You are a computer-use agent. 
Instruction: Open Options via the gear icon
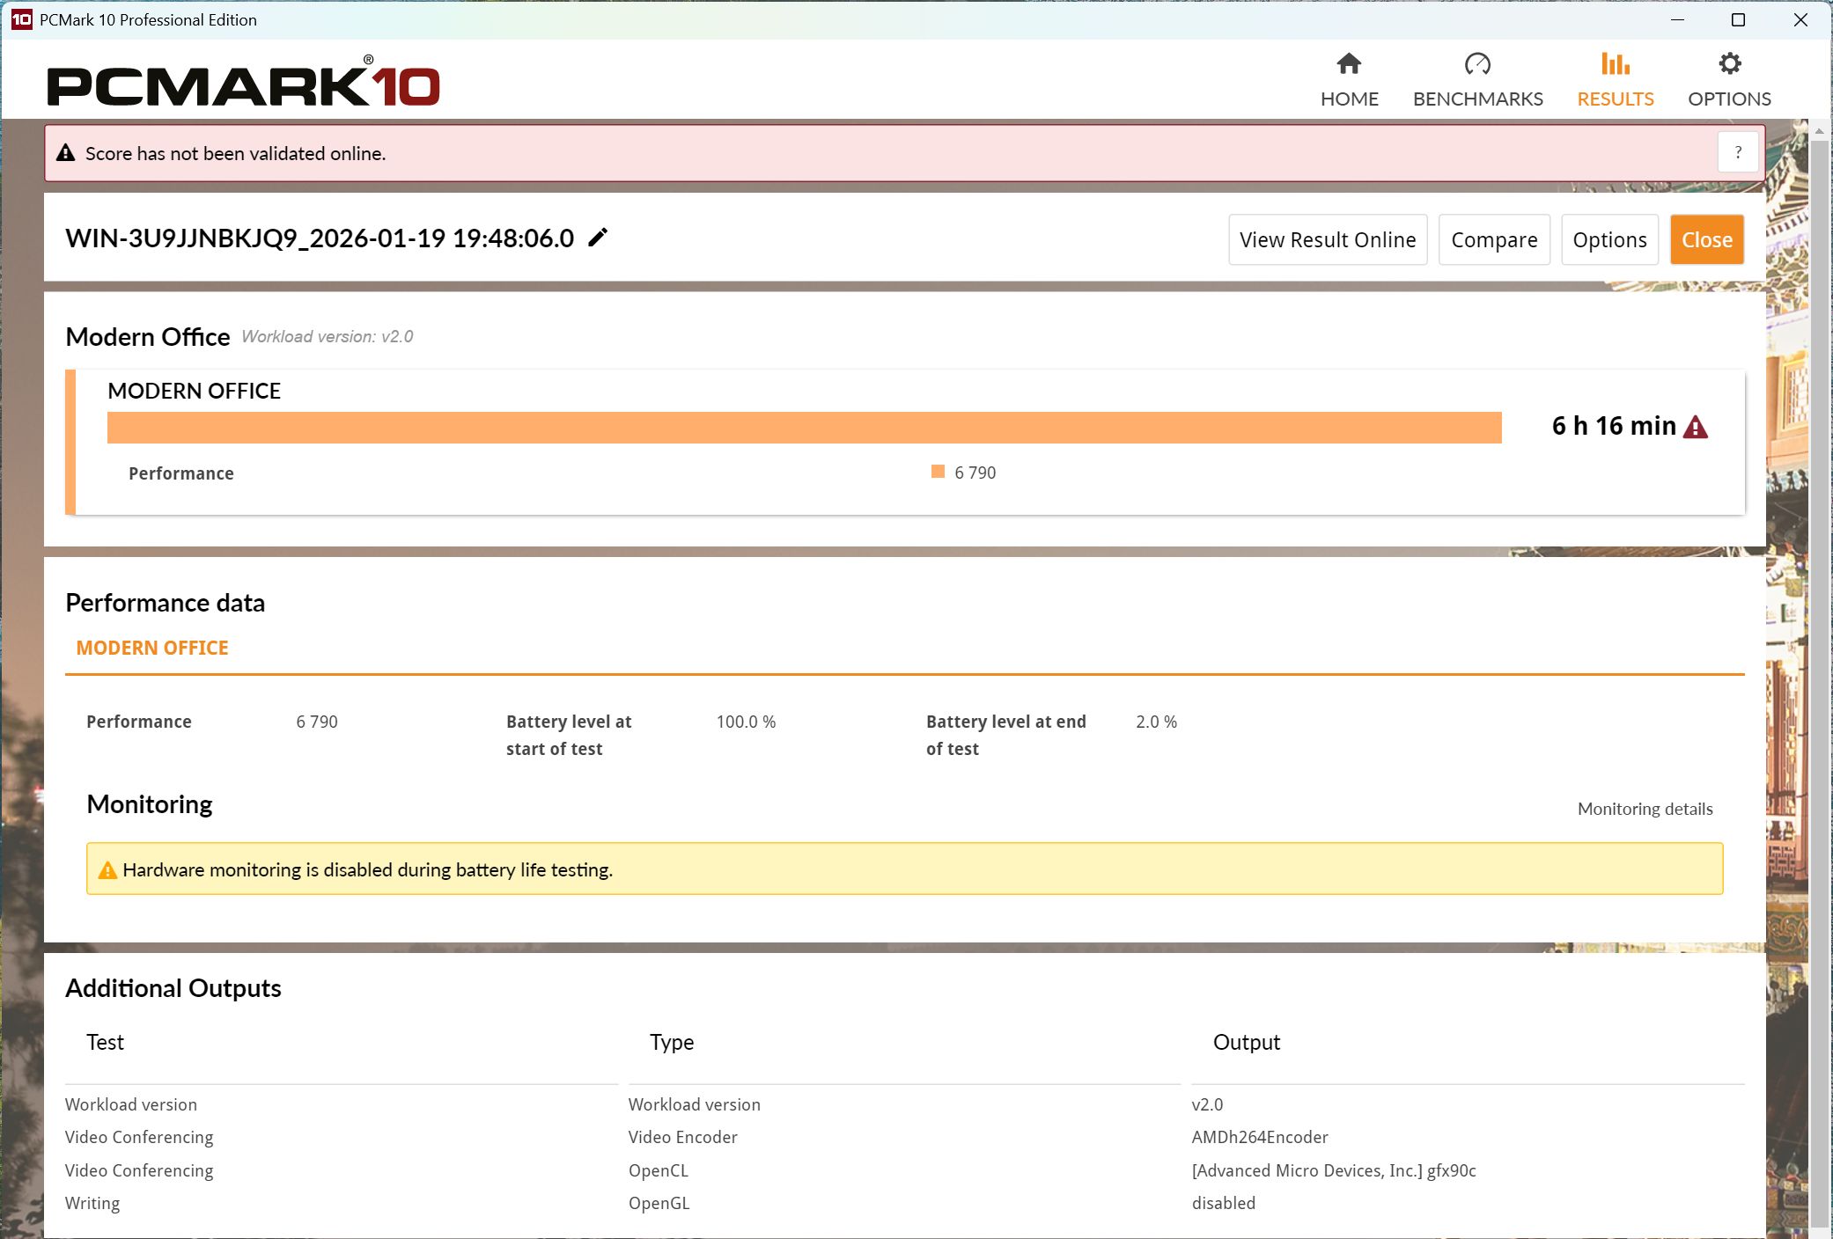coord(1729,63)
